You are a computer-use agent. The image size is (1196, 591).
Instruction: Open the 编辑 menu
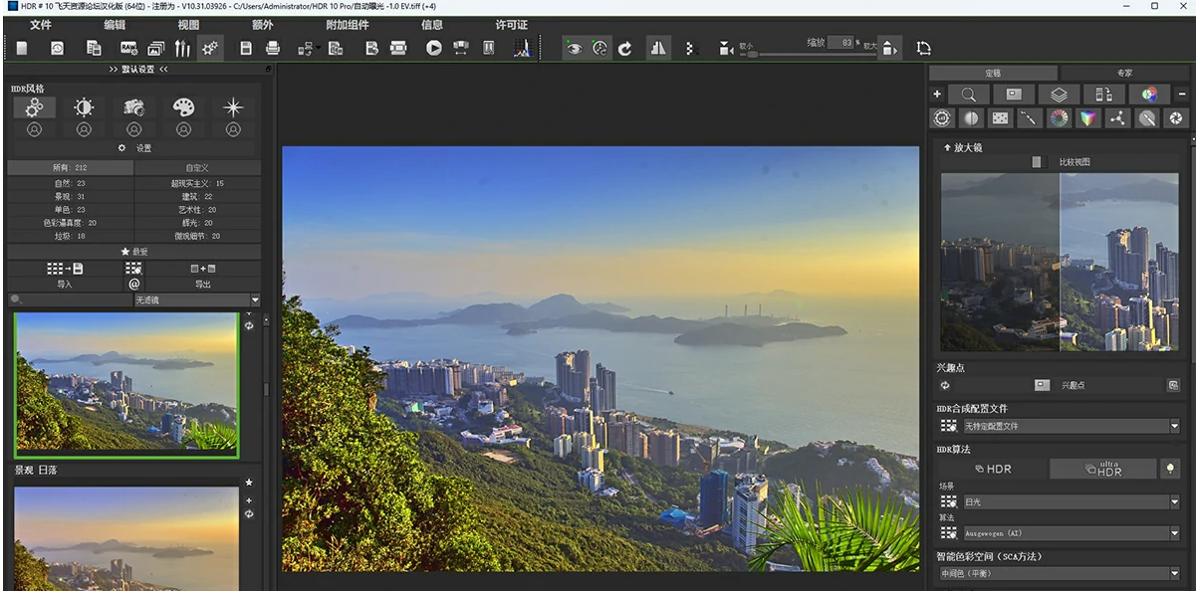click(x=116, y=24)
